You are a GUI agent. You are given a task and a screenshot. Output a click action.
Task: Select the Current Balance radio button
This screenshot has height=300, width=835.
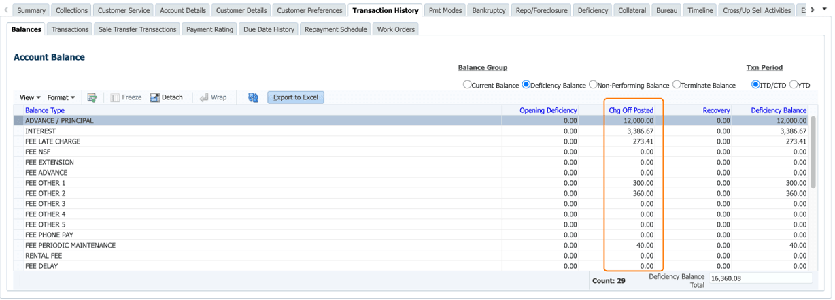(x=466, y=85)
